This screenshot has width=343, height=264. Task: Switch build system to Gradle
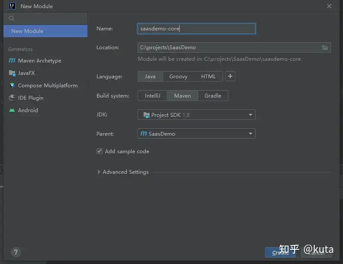[213, 96]
